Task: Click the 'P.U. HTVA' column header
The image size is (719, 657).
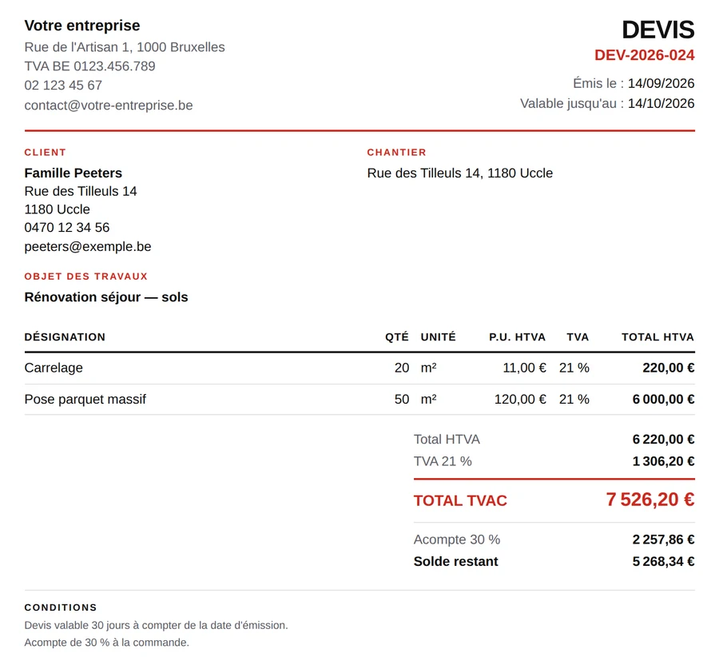Action: pyautogui.click(x=517, y=337)
